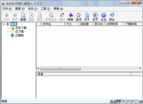
Task: Click the 复制地址 (Copy address) icon
Action: point(51,17)
